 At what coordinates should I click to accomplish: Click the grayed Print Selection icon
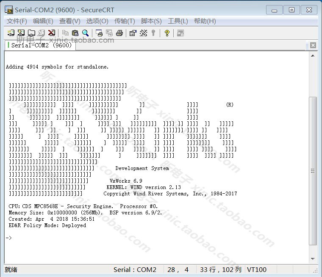click(109, 33)
